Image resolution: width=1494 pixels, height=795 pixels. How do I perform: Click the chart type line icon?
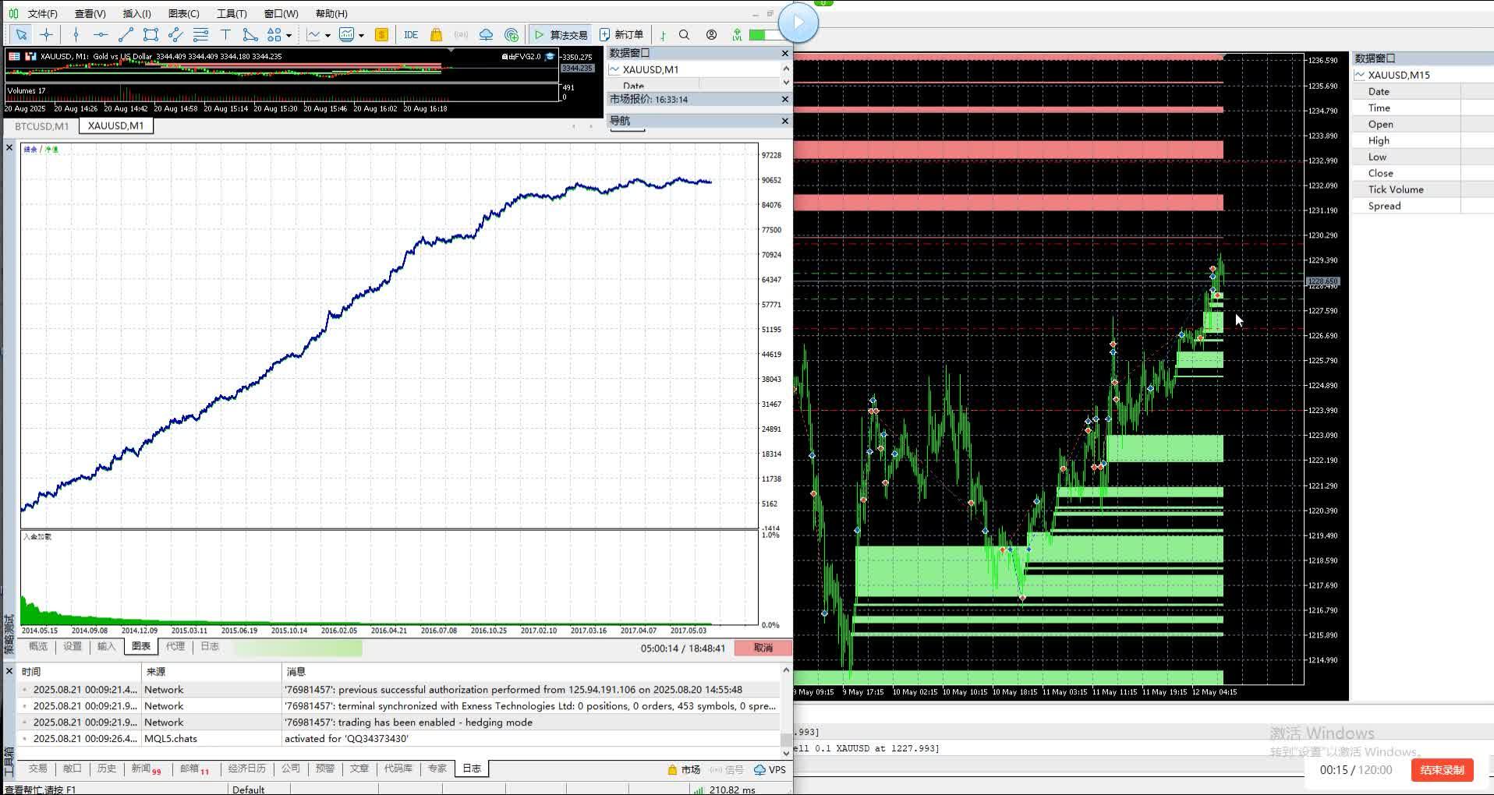[313, 34]
